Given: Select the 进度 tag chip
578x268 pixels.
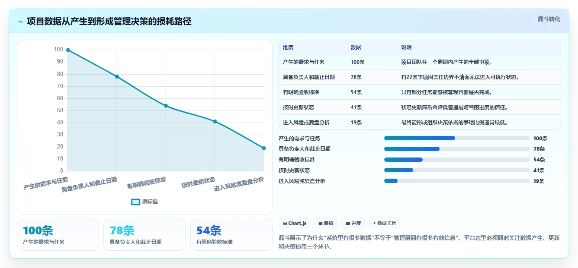Looking at the screenshot, I should [353, 223].
